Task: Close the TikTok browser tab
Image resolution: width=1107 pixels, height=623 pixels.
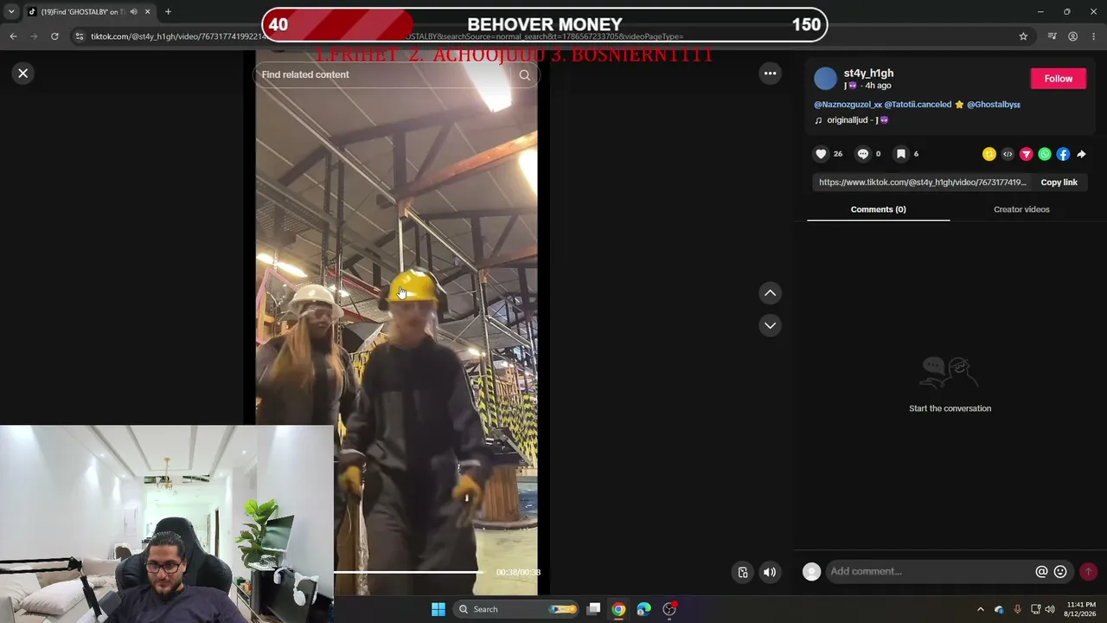Action: click(x=147, y=12)
